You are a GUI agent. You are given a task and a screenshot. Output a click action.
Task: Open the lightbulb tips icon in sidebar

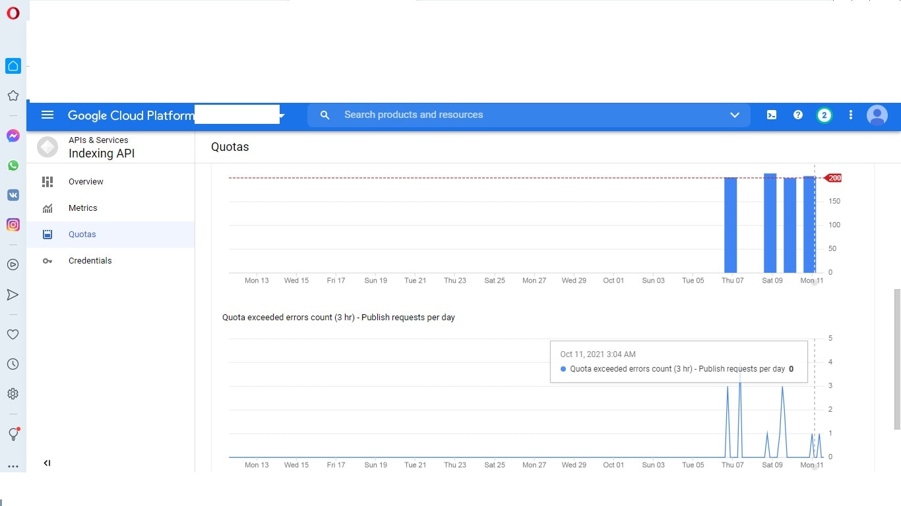[13, 434]
